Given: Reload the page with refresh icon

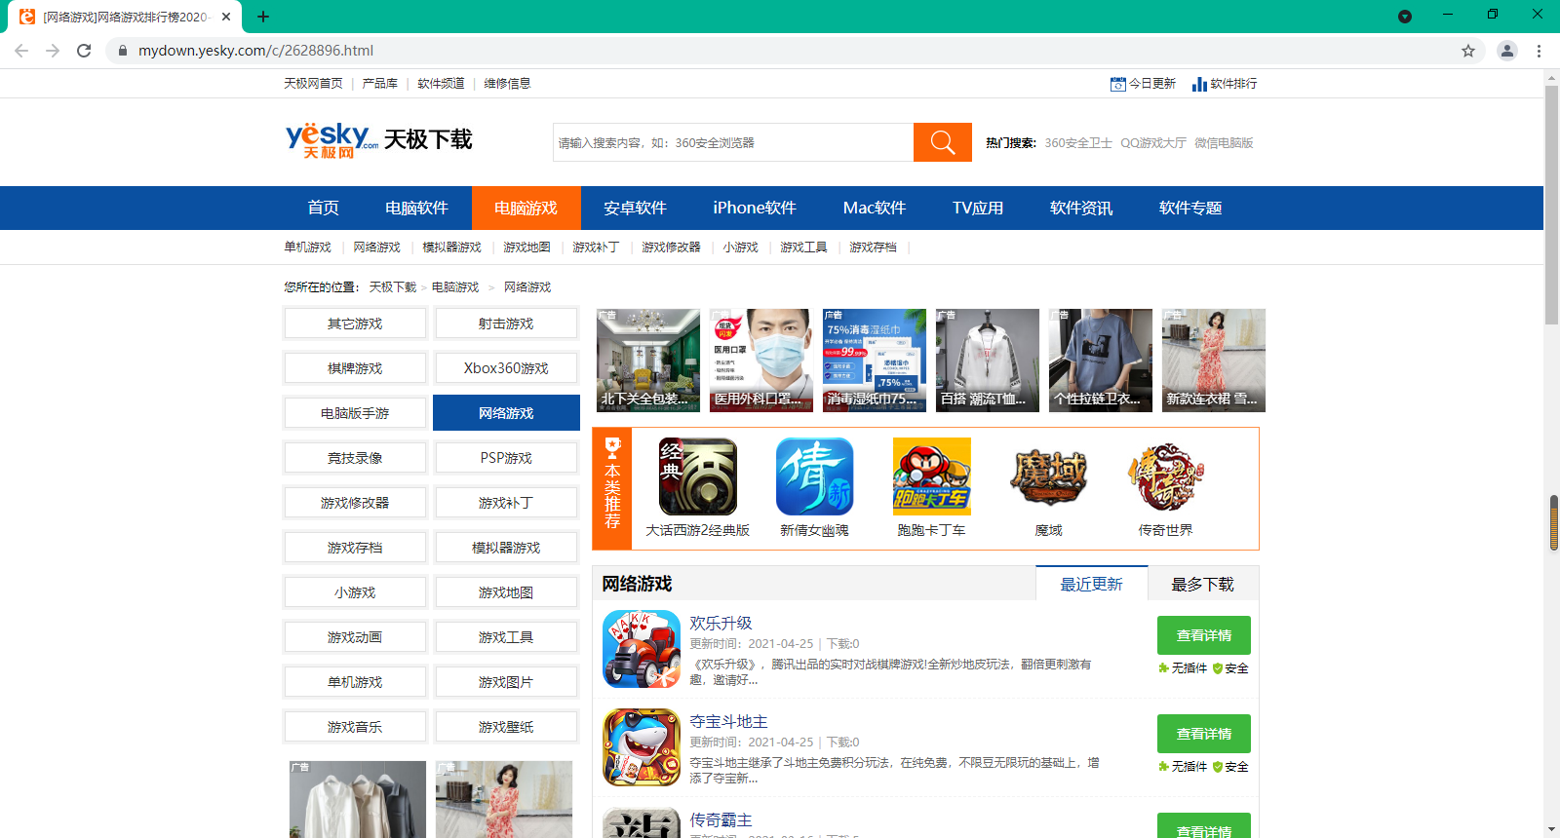Looking at the screenshot, I should (x=84, y=51).
